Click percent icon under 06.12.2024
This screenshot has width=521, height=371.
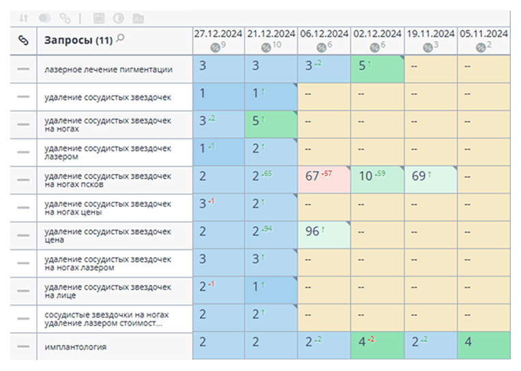pyautogui.click(x=321, y=48)
